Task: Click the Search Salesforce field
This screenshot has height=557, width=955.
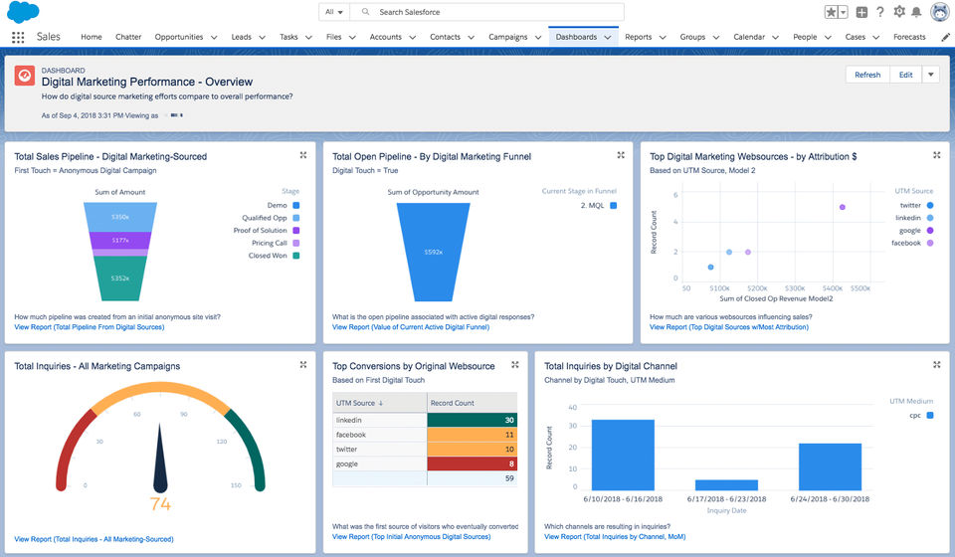Action: (x=477, y=12)
